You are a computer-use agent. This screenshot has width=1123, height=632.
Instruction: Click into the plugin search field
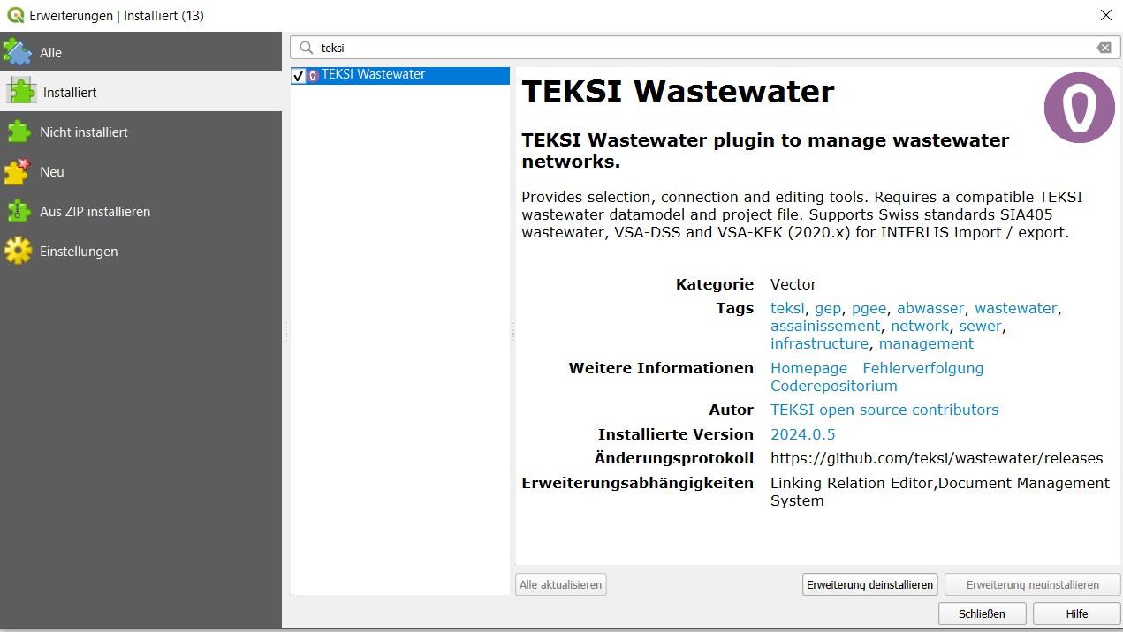pyautogui.click(x=705, y=48)
